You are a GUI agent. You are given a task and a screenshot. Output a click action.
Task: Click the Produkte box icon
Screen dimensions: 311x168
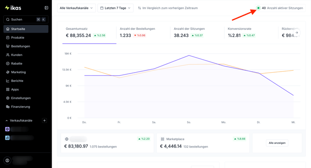tap(8, 38)
